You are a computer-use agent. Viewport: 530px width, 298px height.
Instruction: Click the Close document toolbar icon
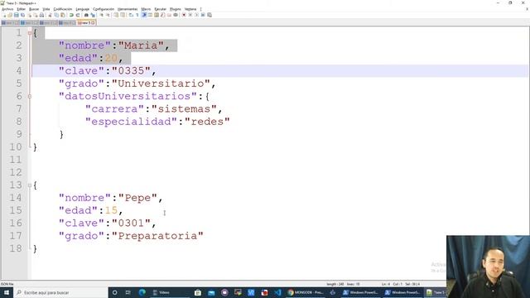(30, 15)
